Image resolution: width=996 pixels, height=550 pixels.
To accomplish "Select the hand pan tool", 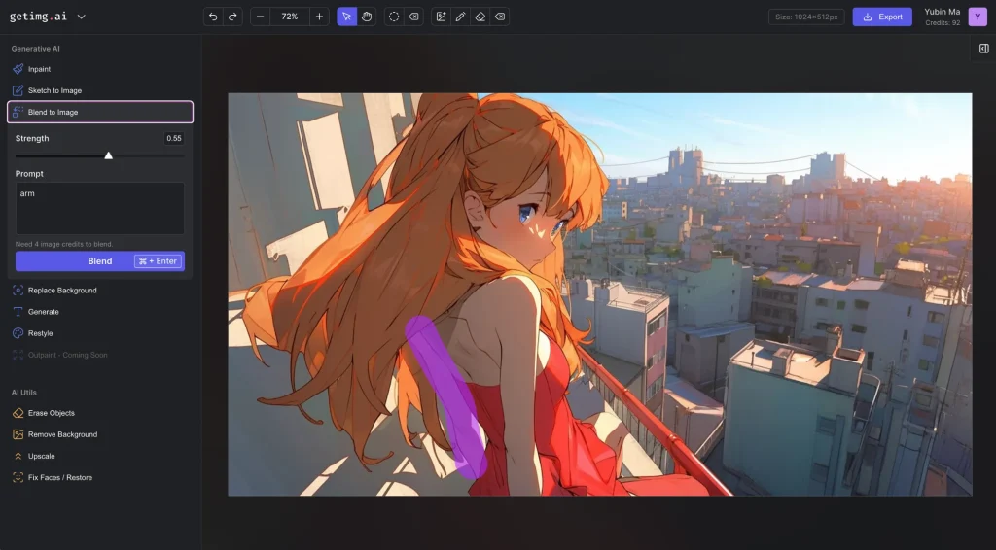I will click(367, 17).
